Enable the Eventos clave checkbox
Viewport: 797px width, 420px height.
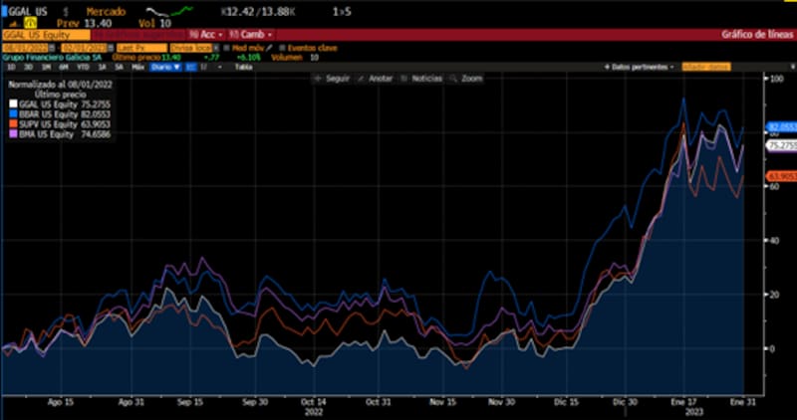281,47
